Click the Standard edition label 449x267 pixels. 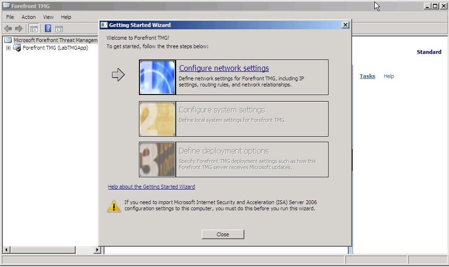[429, 52]
